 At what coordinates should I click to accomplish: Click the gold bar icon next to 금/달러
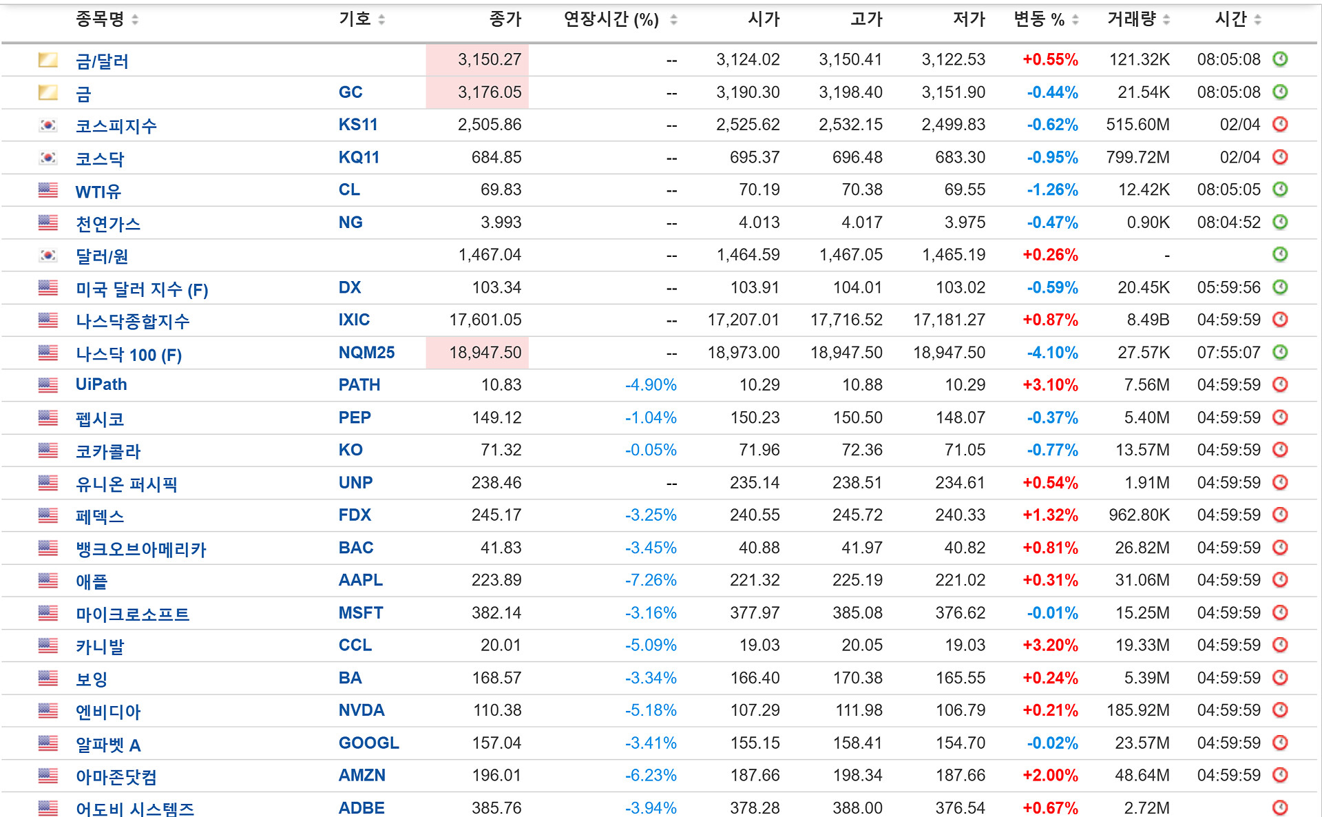coord(48,60)
